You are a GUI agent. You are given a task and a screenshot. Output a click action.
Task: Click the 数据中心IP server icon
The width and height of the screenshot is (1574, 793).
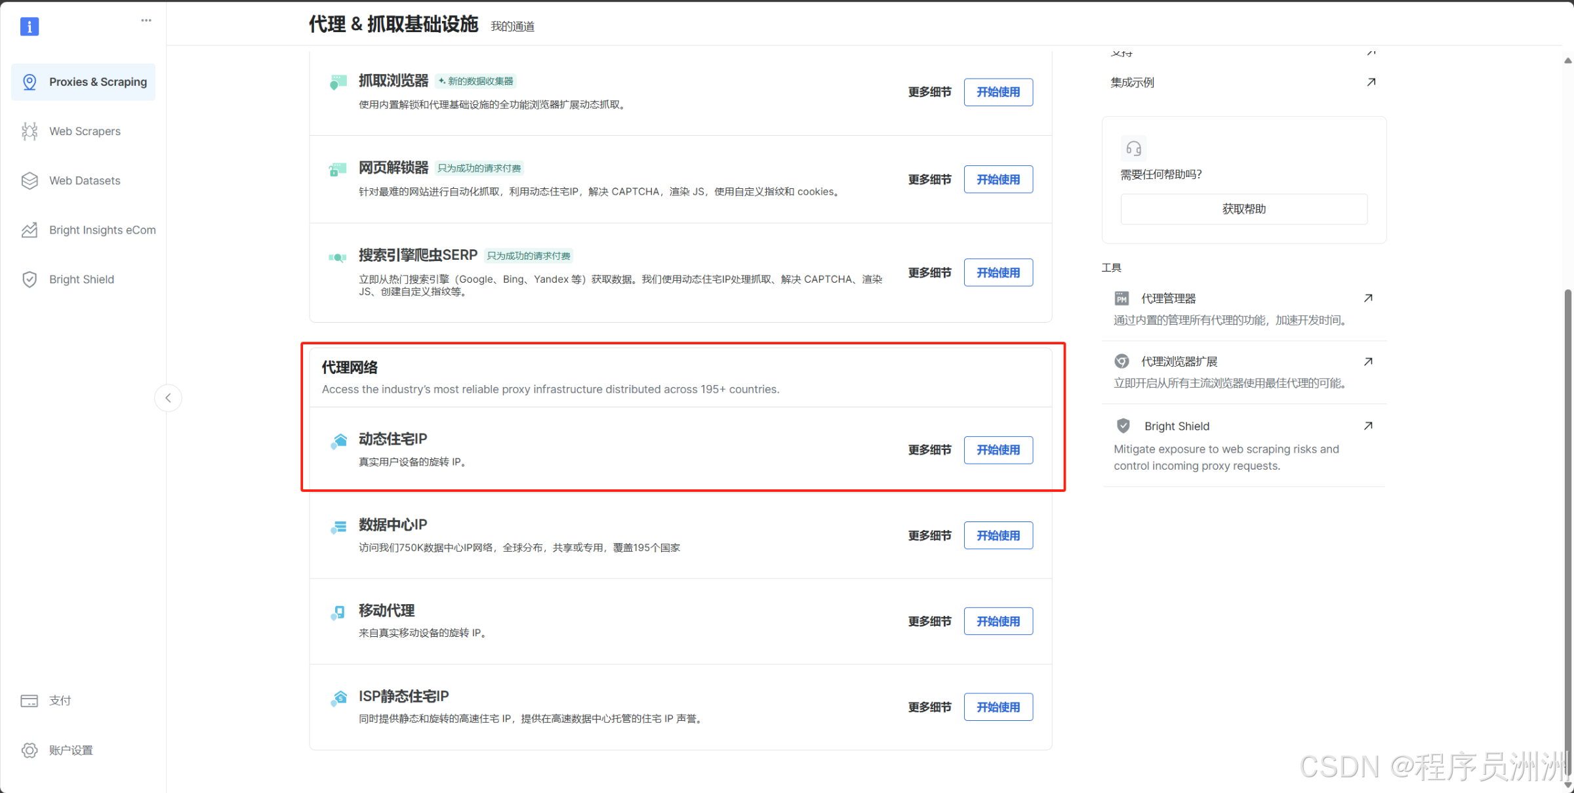[338, 527]
